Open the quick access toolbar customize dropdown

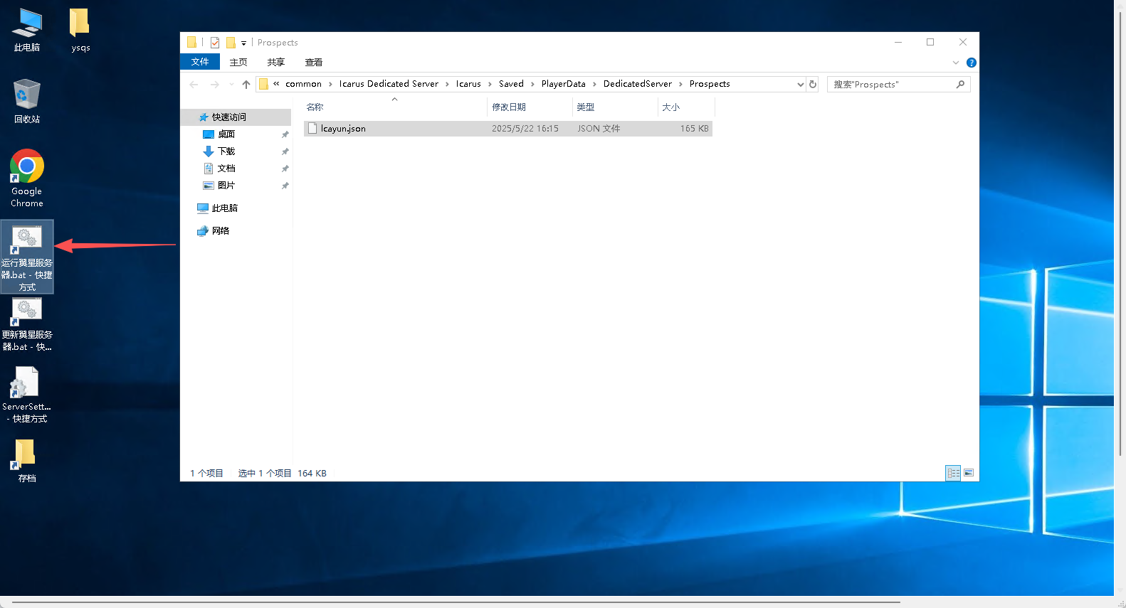(243, 43)
